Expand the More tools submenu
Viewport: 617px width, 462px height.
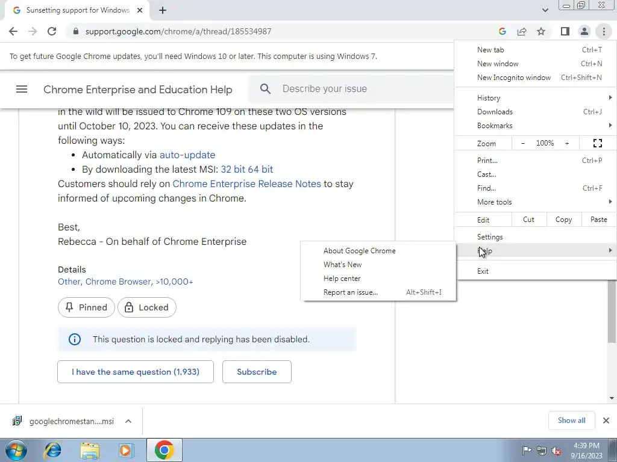tap(535, 202)
